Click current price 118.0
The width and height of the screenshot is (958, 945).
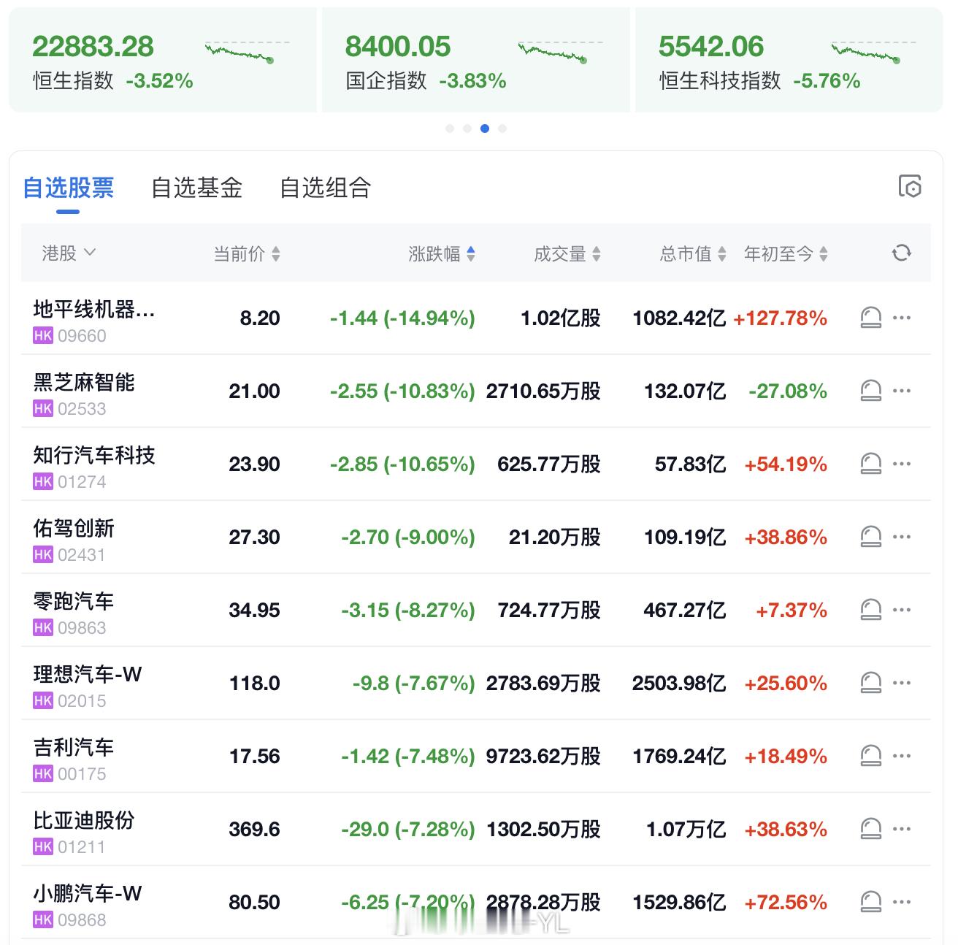click(254, 684)
